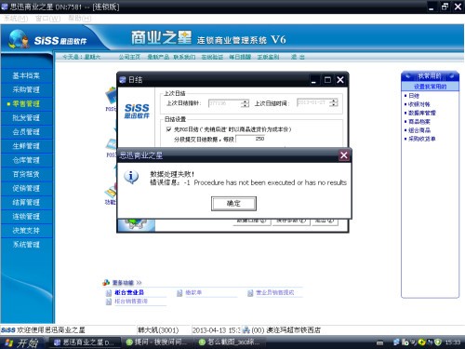
Task: Open 结算管理 in left sidebar
Action: (26, 202)
